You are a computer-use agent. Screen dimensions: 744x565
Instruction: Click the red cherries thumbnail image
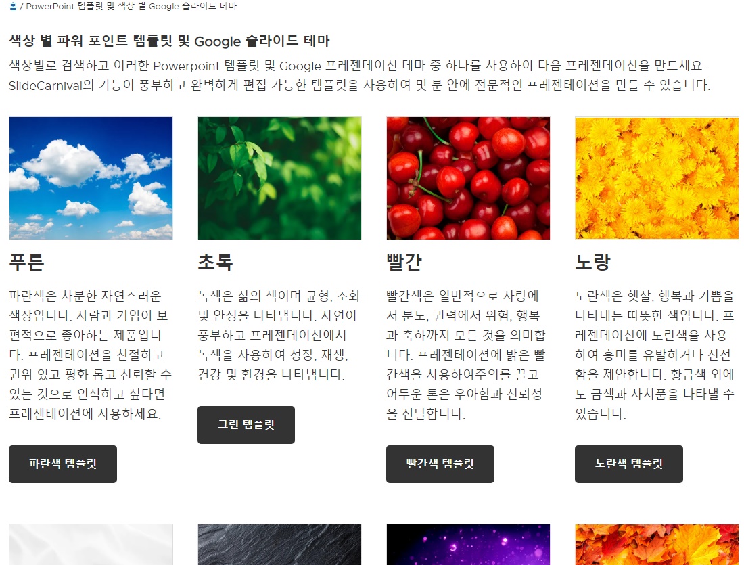pyautogui.click(x=467, y=178)
